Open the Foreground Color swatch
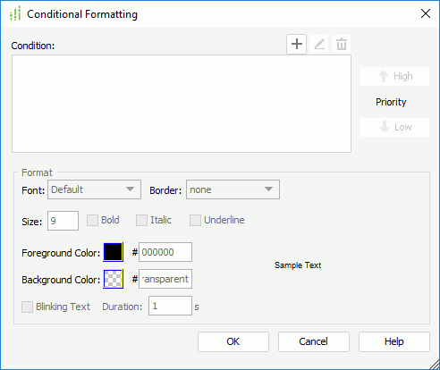The width and height of the screenshot is (440, 370). 113,252
